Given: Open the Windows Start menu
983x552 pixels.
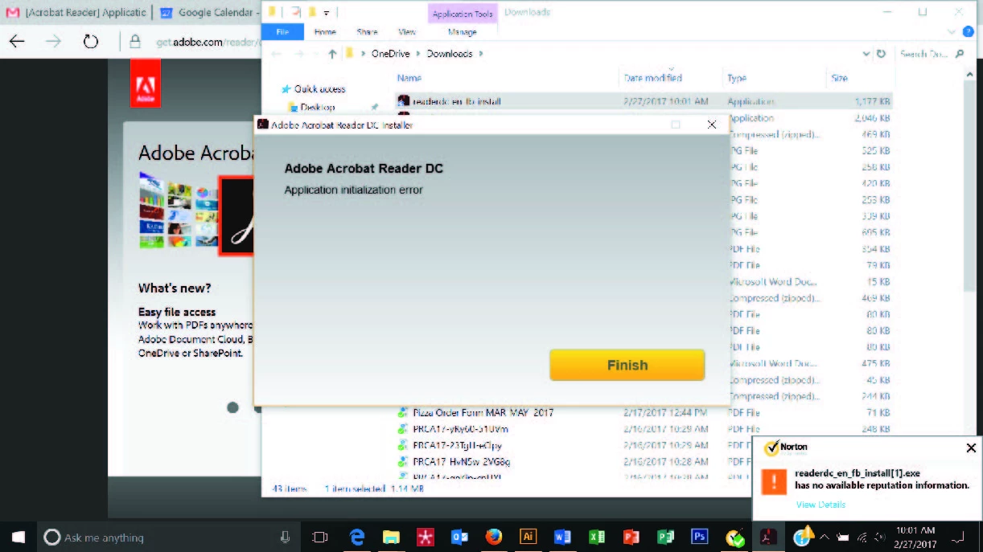Looking at the screenshot, I should pyautogui.click(x=18, y=537).
